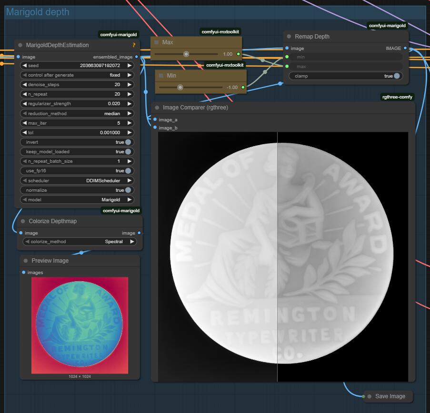
Task: Collapse the Colorize Depthmap node via its dot
Action: pyautogui.click(x=23, y=221)
